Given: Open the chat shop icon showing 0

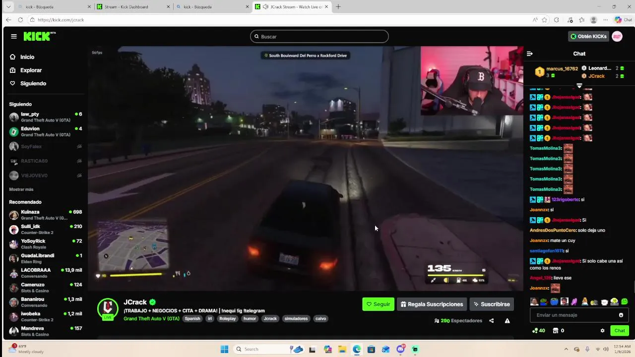Looking at the screenshot, I should point(558,331).
